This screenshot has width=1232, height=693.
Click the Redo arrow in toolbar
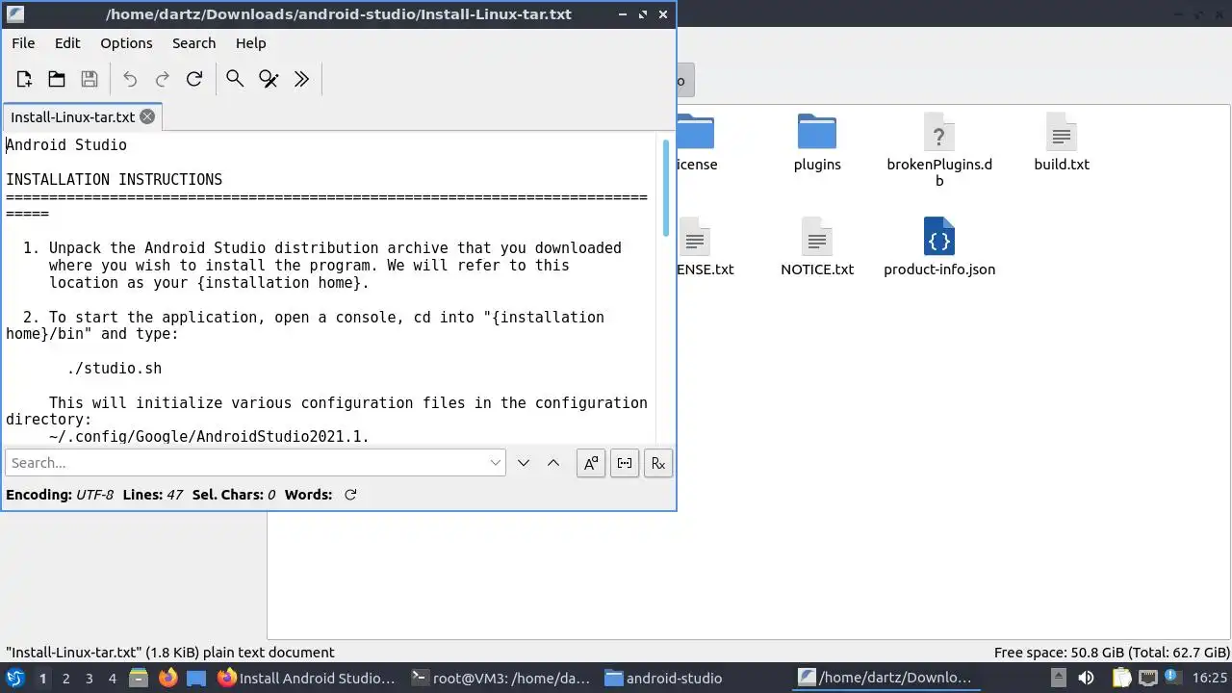pos(163,79)
